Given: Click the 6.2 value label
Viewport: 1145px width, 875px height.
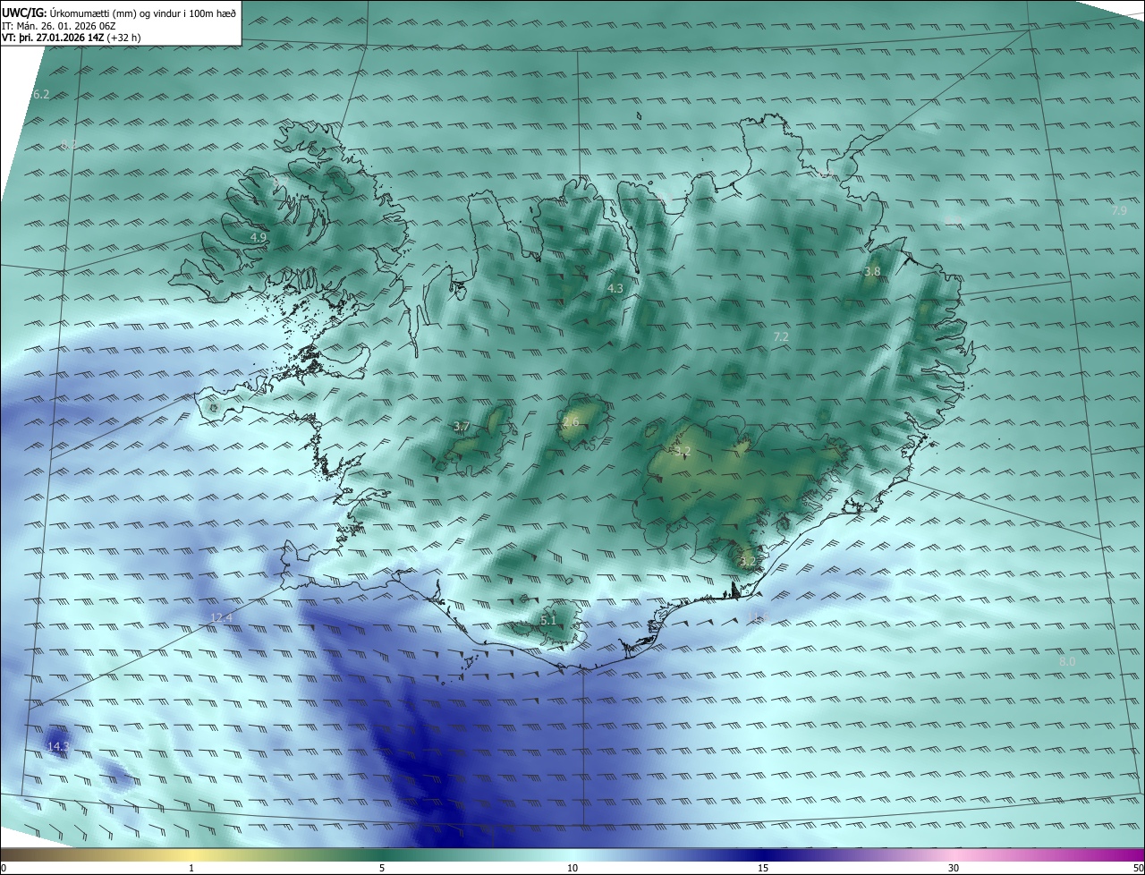Looking at the screenshot, I should [x=41, y=94].
